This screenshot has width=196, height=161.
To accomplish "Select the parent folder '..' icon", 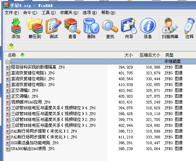I will [8, 61].
